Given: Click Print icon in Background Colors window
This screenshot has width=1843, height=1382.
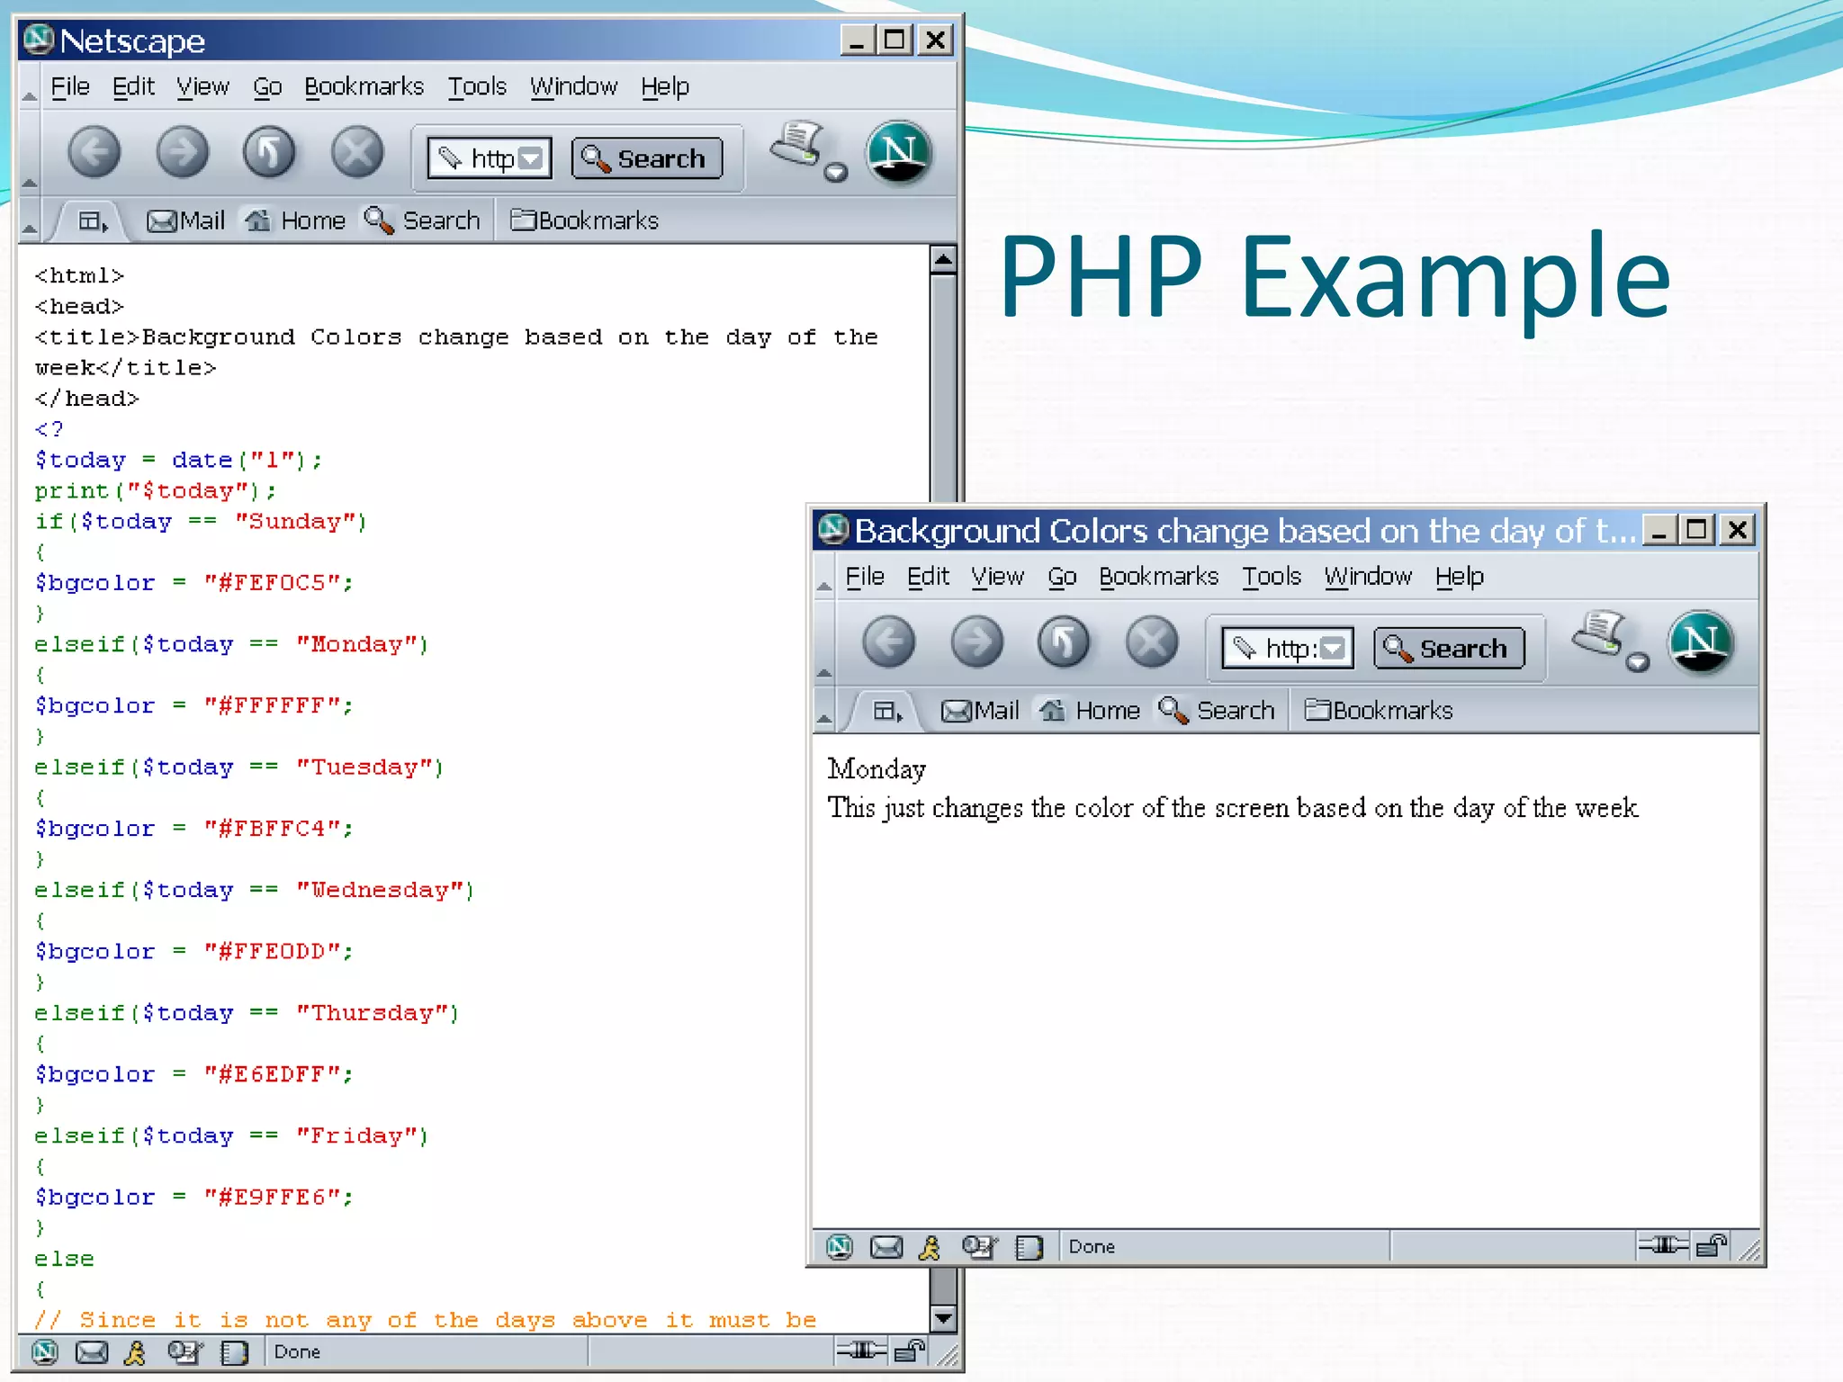Looking at the screenshot, I should pyautogui.click(x=1597, y=633).
